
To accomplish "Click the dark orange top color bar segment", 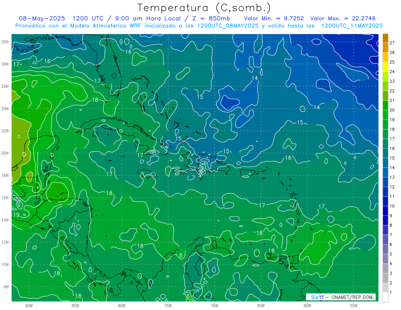I will [x=385, y=38].
